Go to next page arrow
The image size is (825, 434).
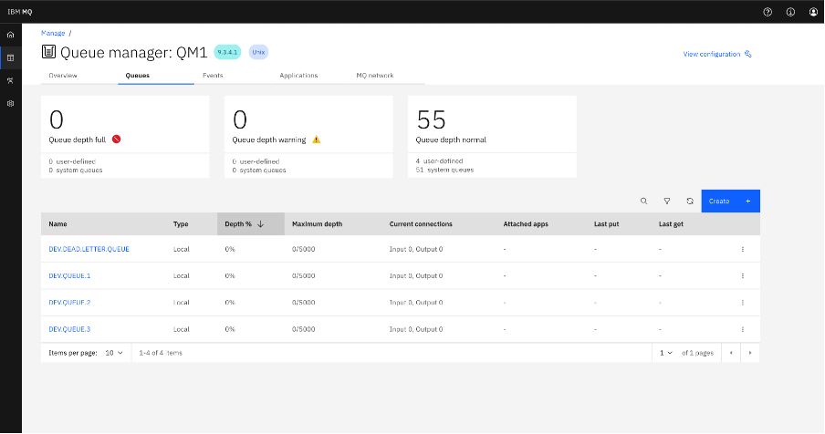pos(750,353)
